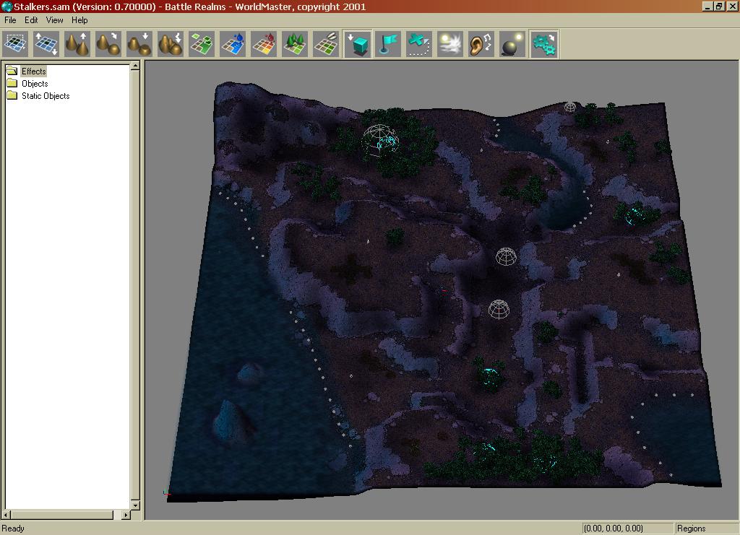Click the tree panel scroll-down arrow
This screenshot has width=740, height=535.
click(134, 505)
